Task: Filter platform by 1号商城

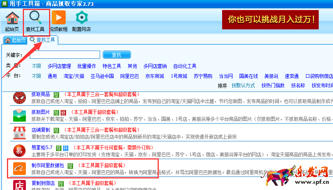Action: pos(179,76)
